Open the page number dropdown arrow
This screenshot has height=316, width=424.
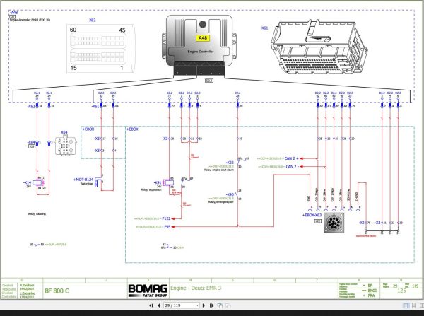coord(197,305)
